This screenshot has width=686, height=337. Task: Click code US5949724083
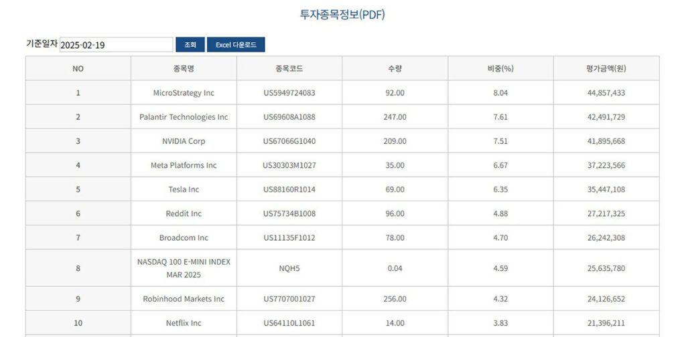289,93
